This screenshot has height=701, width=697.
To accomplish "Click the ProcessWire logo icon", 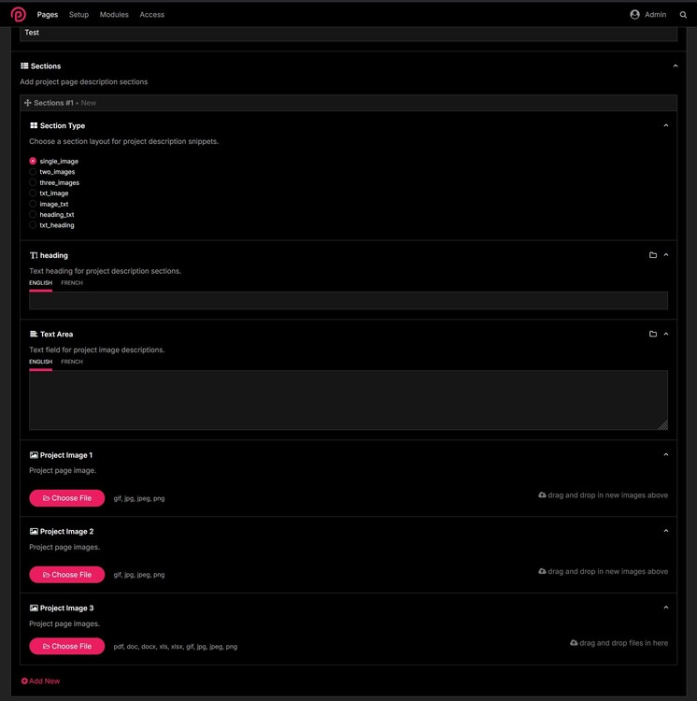I will pos(18,14).
